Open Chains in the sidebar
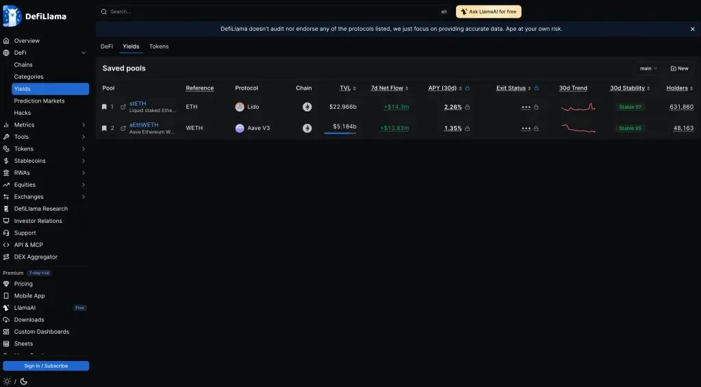The image size is (701, 387). pyautogui.click(x=23, y=65)
